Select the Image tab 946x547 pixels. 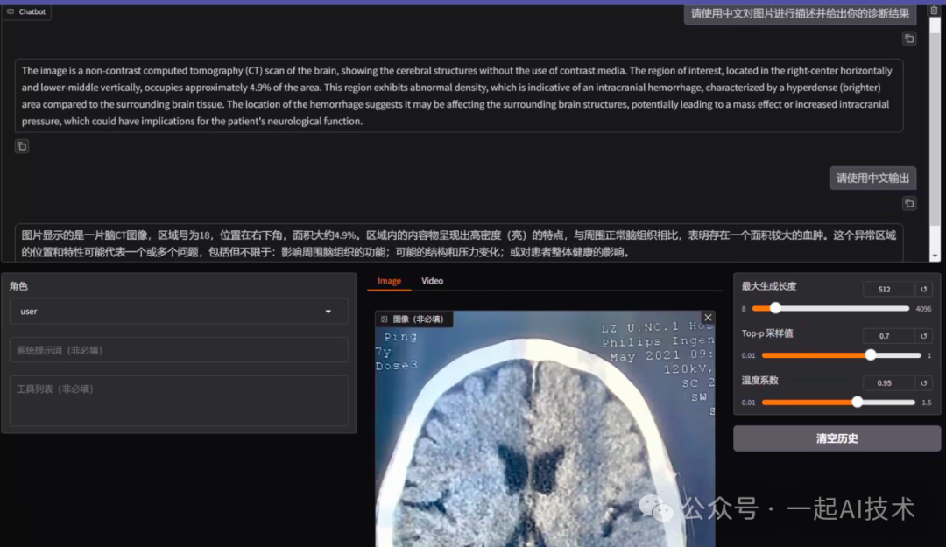tap(389, 281)
